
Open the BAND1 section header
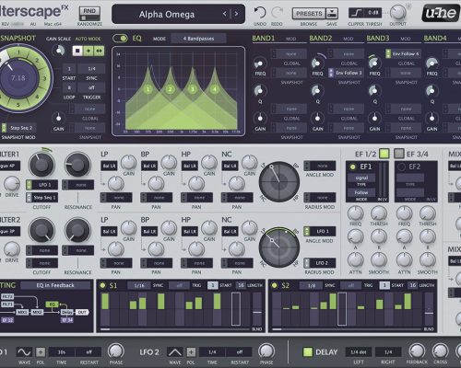[x=264, y=39]
